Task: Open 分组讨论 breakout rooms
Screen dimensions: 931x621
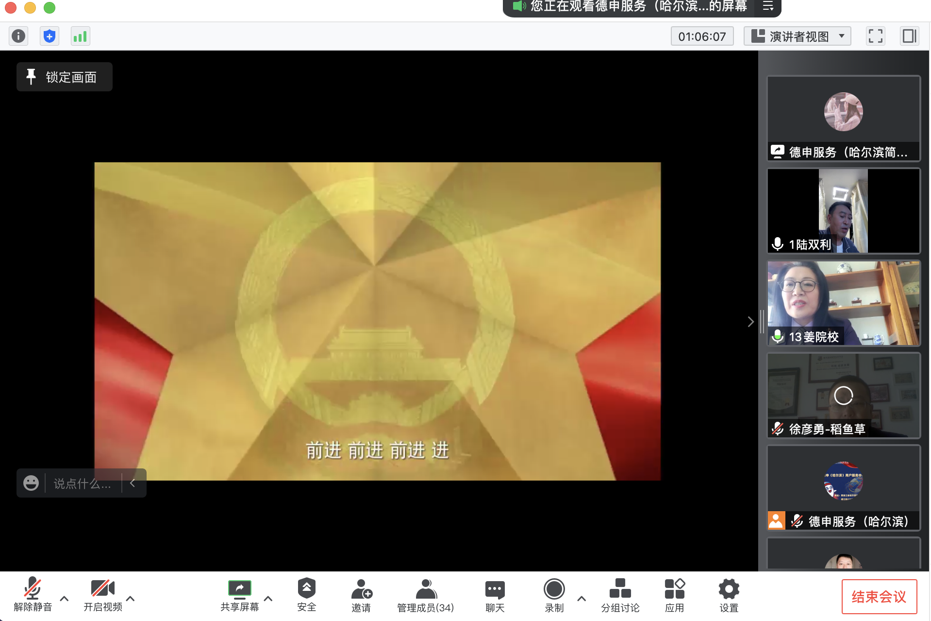Action: point(620,595)
